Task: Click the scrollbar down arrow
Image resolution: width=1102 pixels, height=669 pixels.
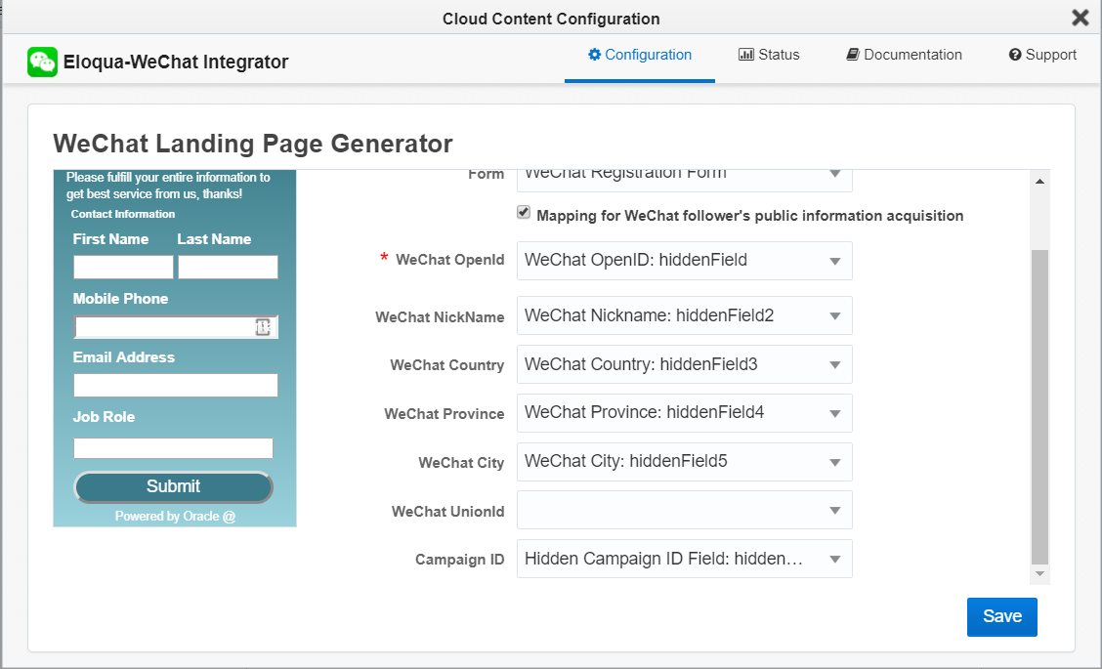Action: (1040, 574)
